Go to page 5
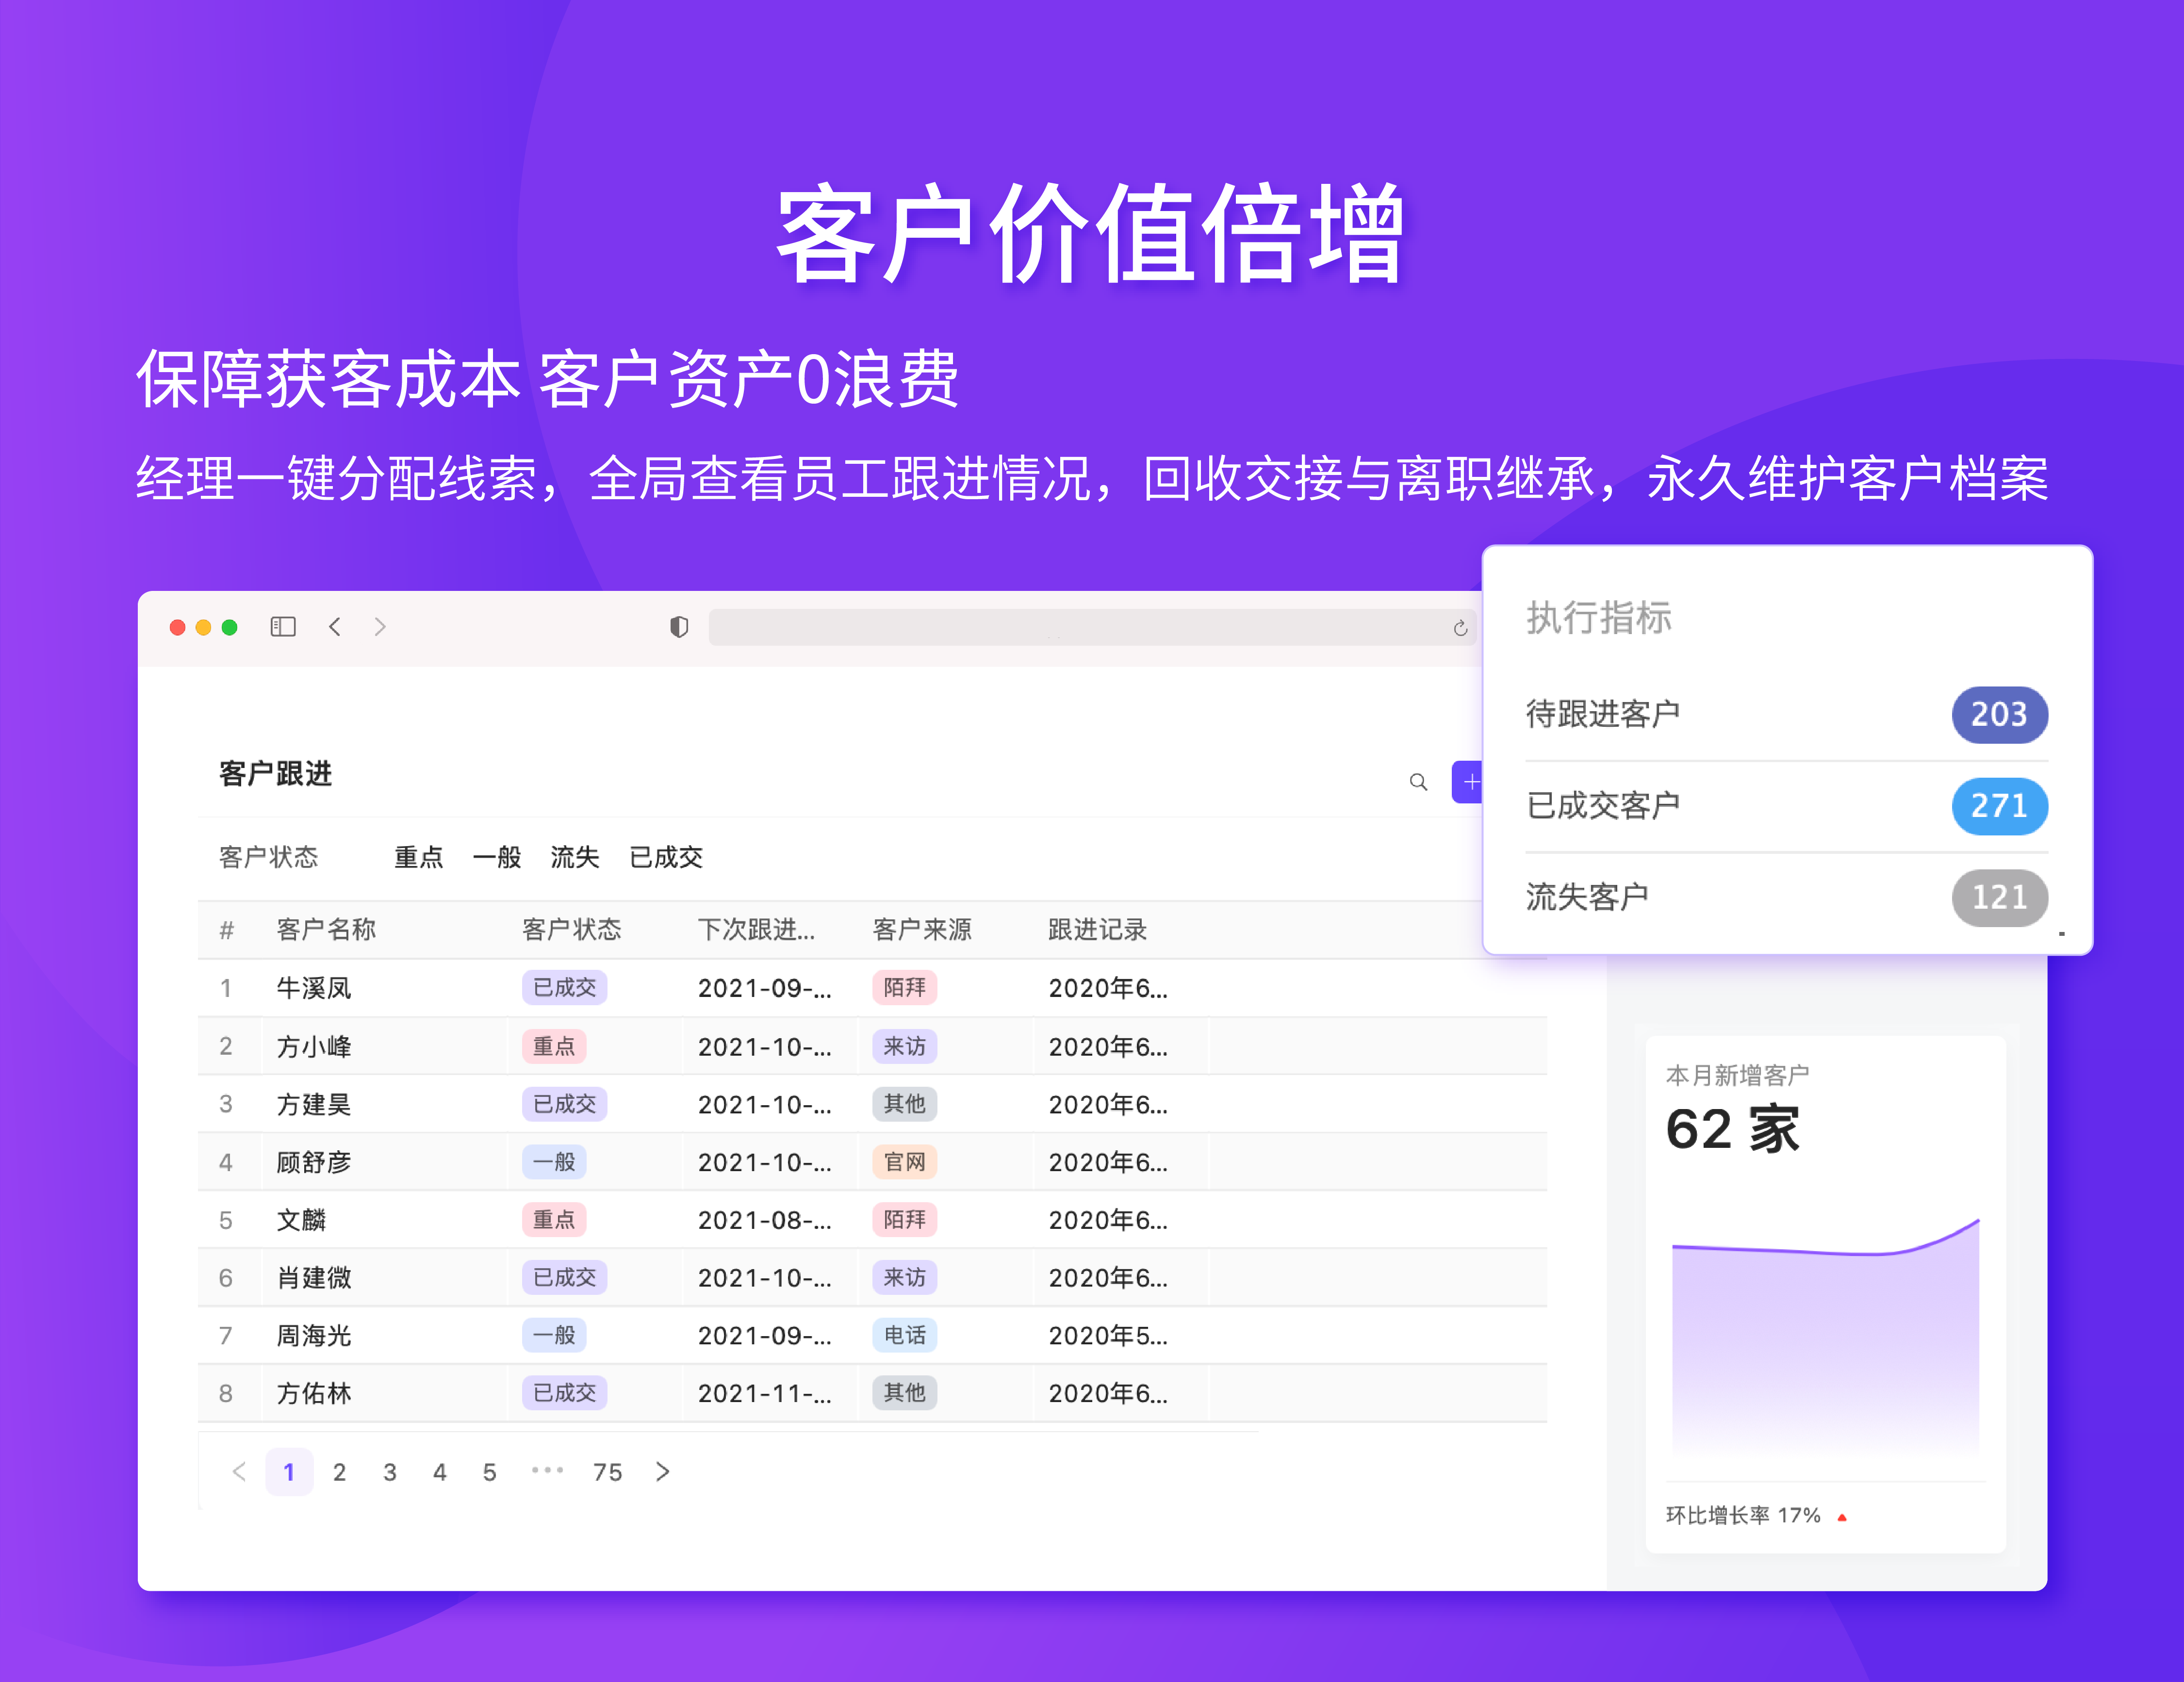The height and width of the screenshot is (1682, 2184). point(489,1472)
